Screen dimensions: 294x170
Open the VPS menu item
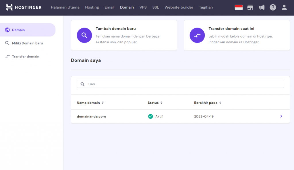tap(143, 7)
